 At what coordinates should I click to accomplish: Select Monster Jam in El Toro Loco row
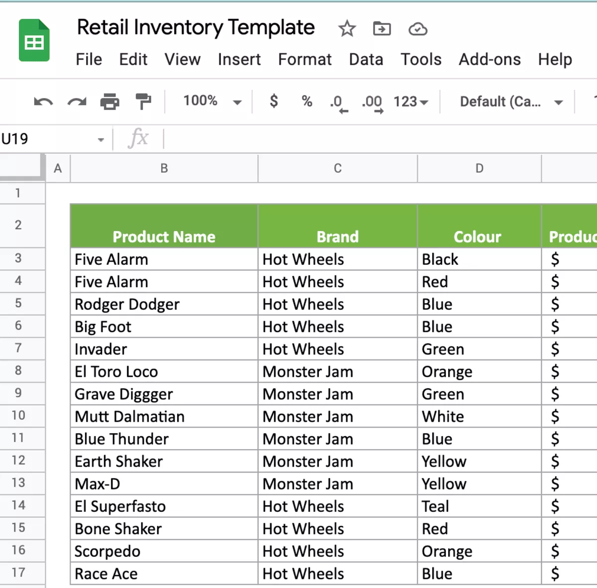pyautogui.click(x=338, y=371)
